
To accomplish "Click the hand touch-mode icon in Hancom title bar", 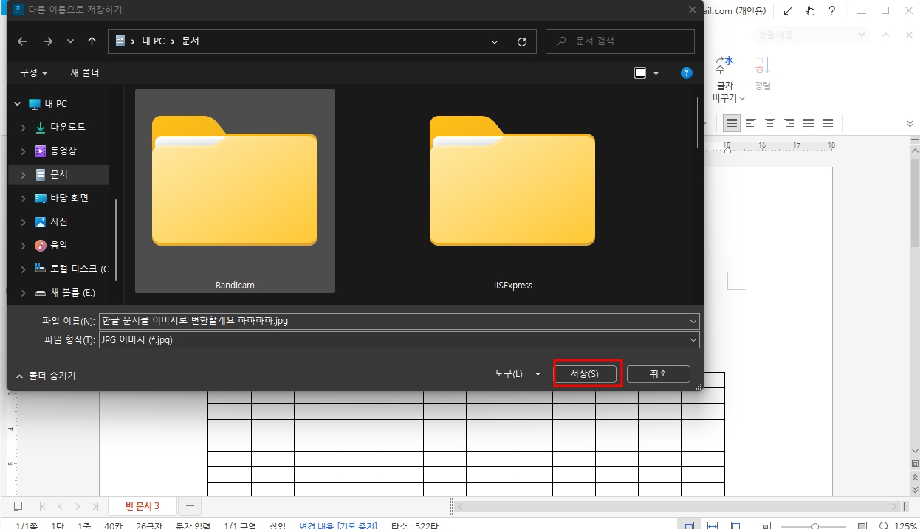I will pyautogui.click(x=810, y=10).
